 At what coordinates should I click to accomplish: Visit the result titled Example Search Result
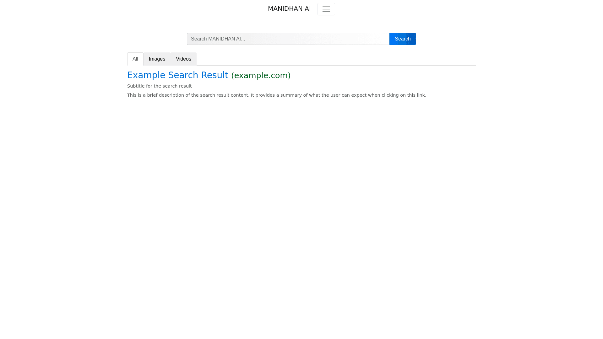pos(177,75)
